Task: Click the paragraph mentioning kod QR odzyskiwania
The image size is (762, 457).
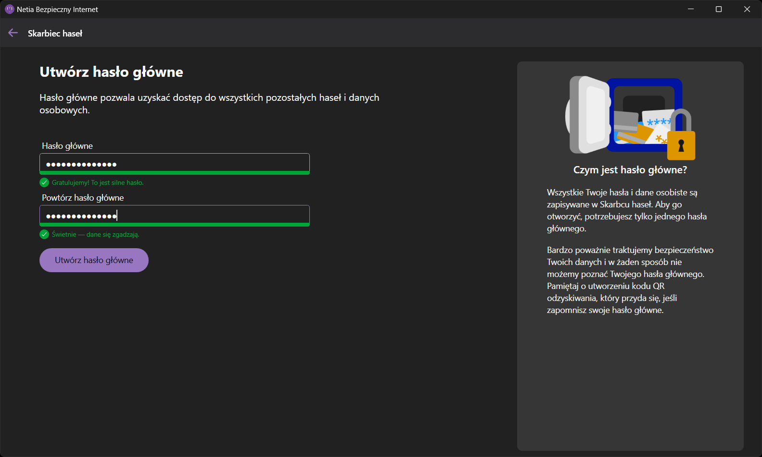Action: (x=630, y=280)
